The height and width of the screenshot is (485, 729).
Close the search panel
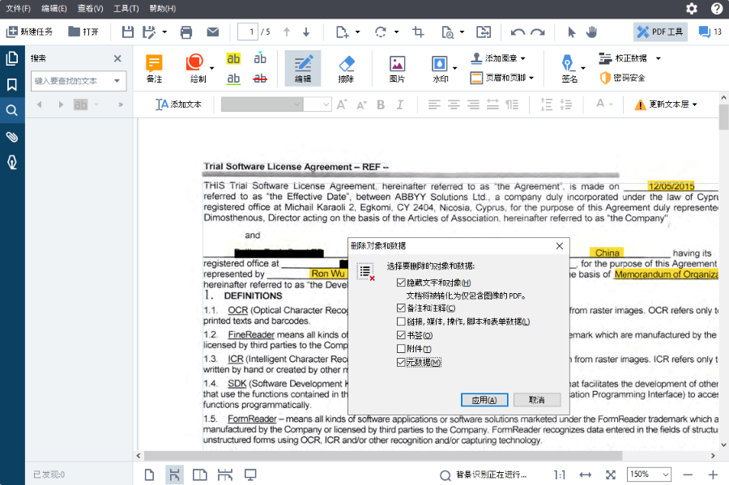click(x=117, y=58)
